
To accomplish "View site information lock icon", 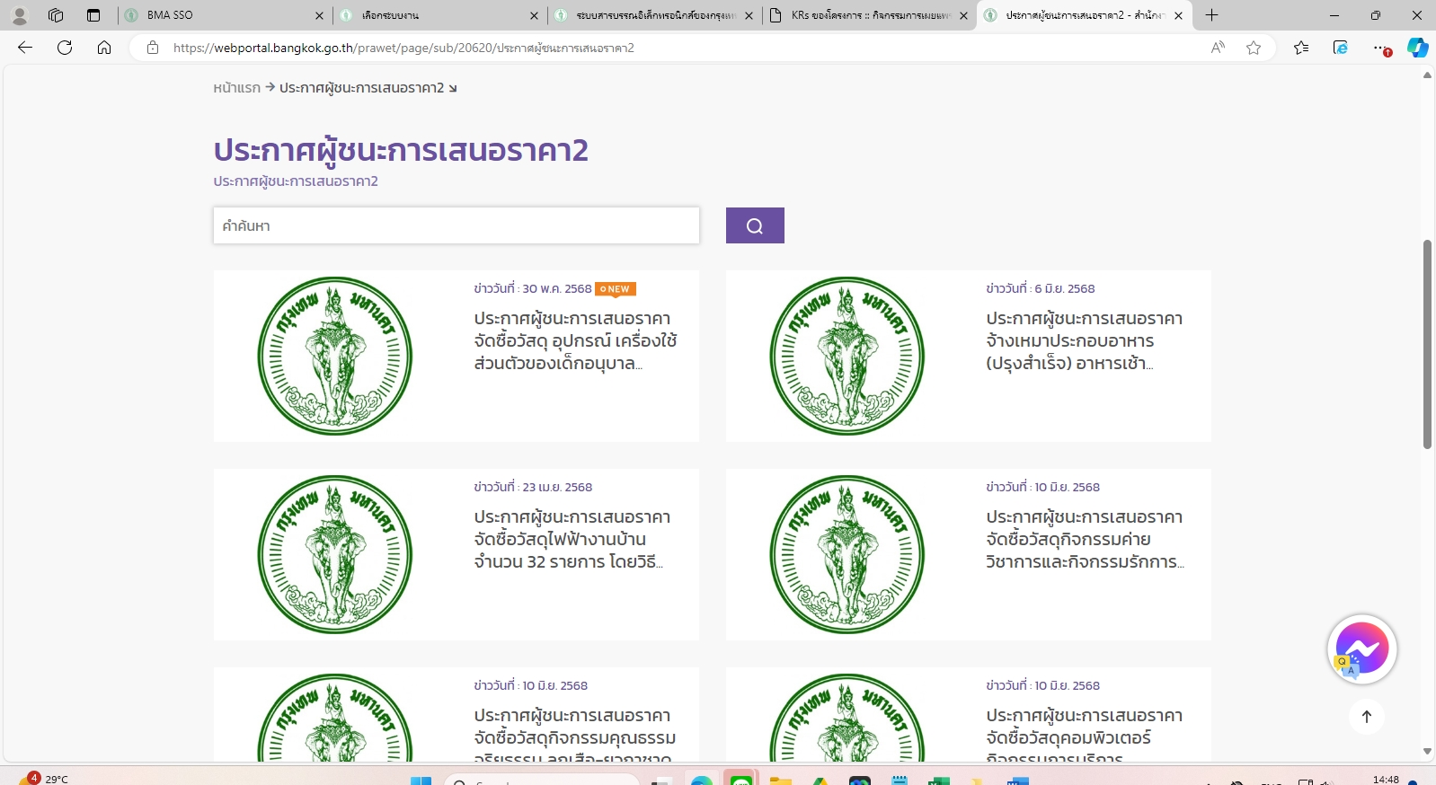I will (153, 48).
